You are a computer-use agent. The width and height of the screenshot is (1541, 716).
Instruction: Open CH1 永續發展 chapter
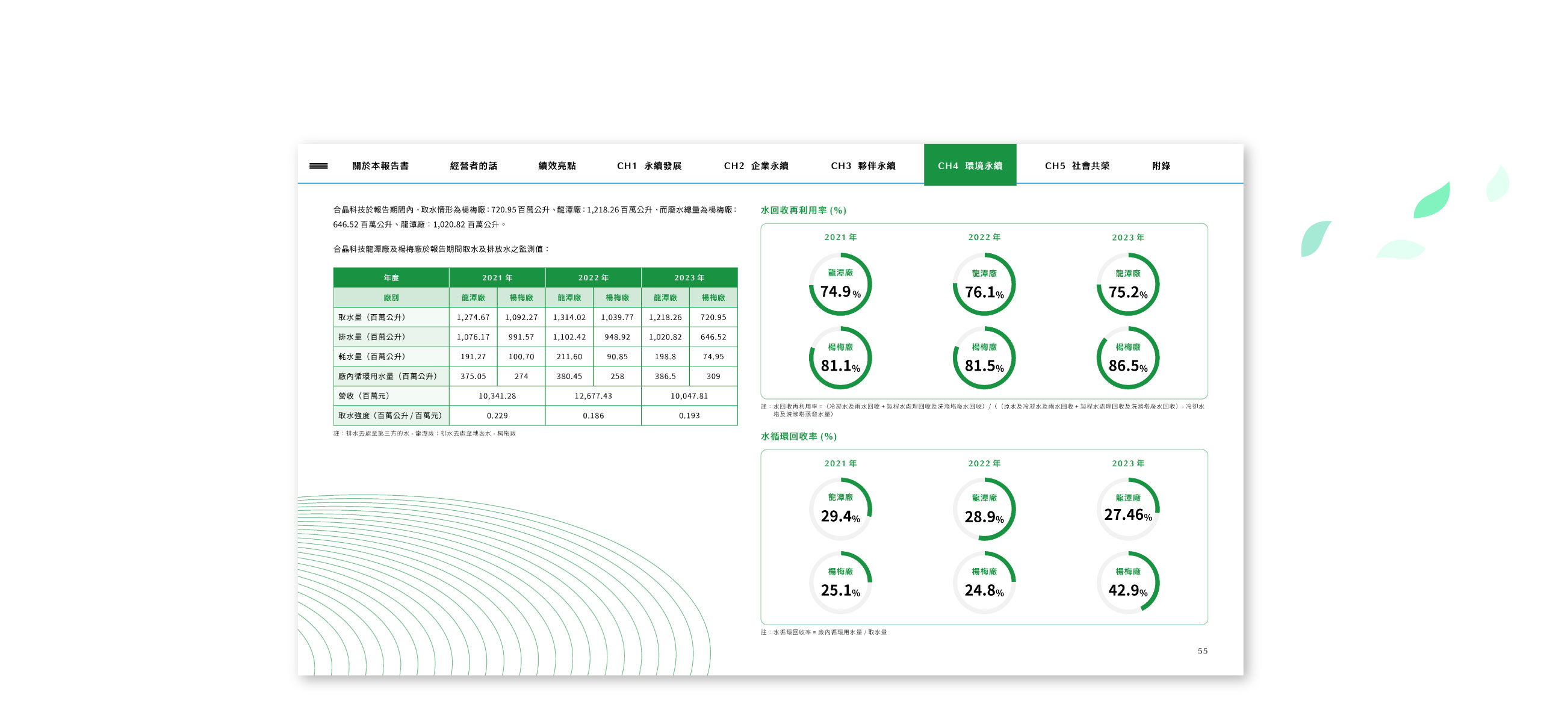[649, 166]
